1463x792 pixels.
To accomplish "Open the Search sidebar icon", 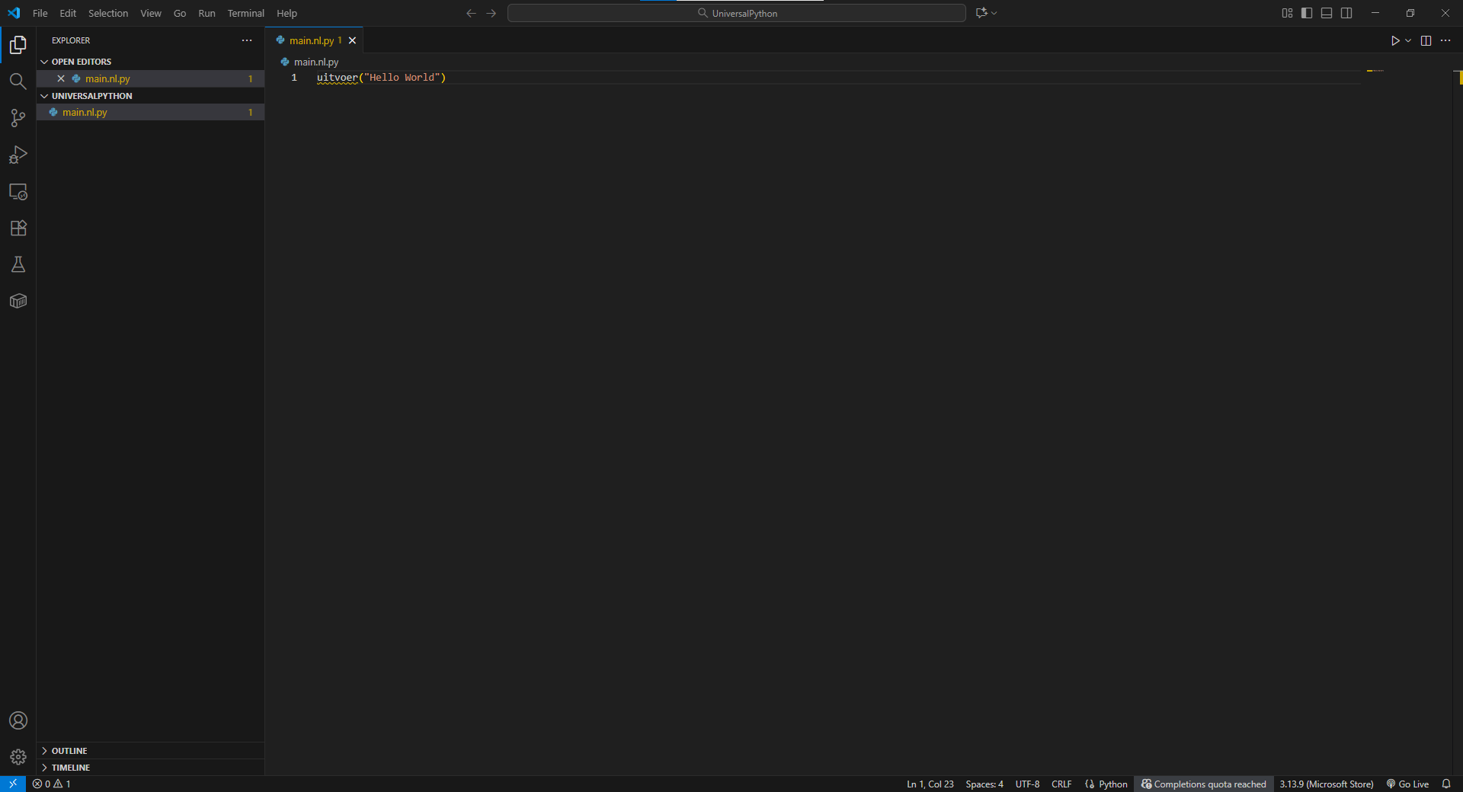I will (18, 81).
